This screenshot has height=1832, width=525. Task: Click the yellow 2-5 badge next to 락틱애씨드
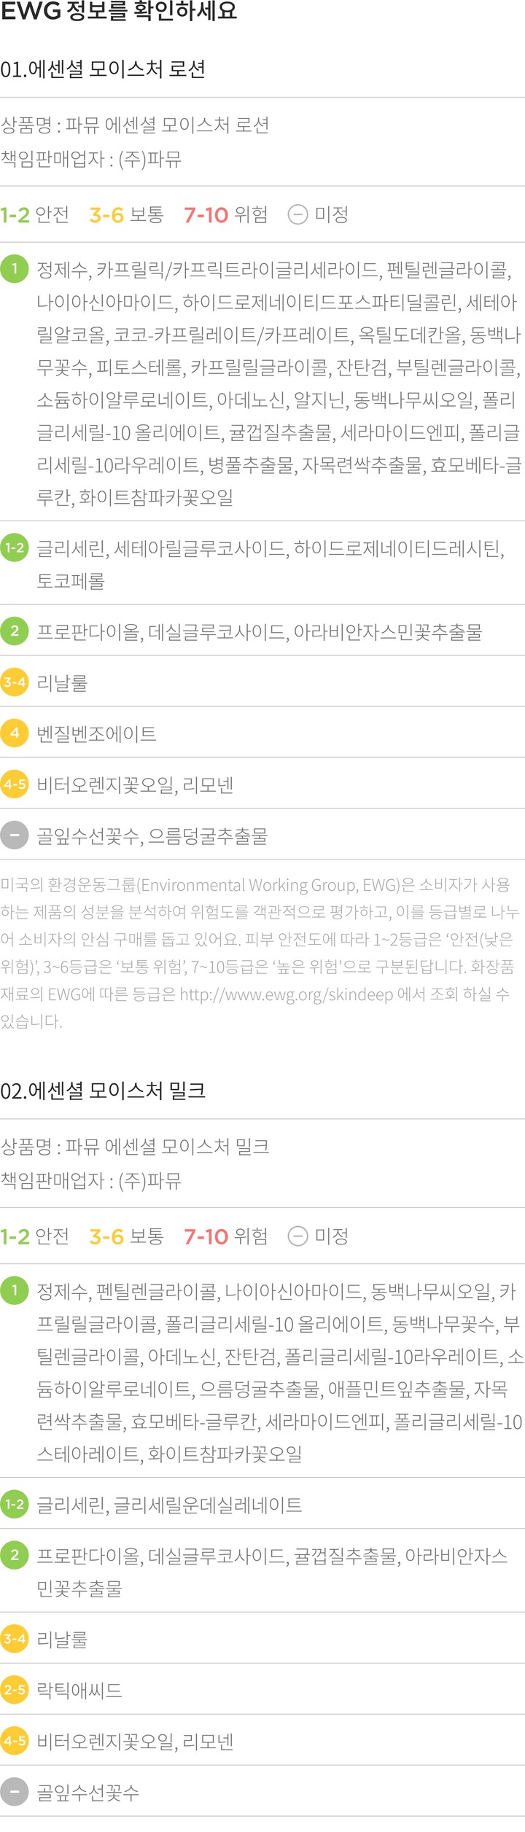click(14, 1689)
